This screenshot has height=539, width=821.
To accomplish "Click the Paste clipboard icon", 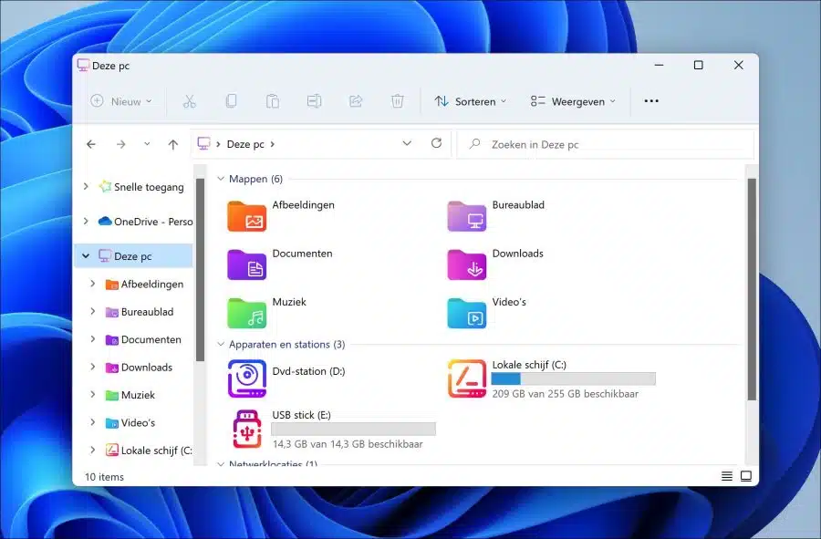I will click(272, 101).
